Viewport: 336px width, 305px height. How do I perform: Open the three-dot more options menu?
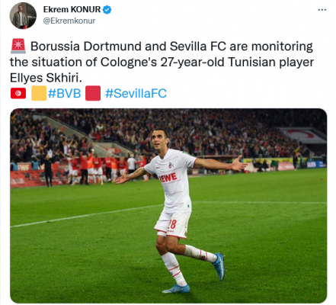click(322, 10)
